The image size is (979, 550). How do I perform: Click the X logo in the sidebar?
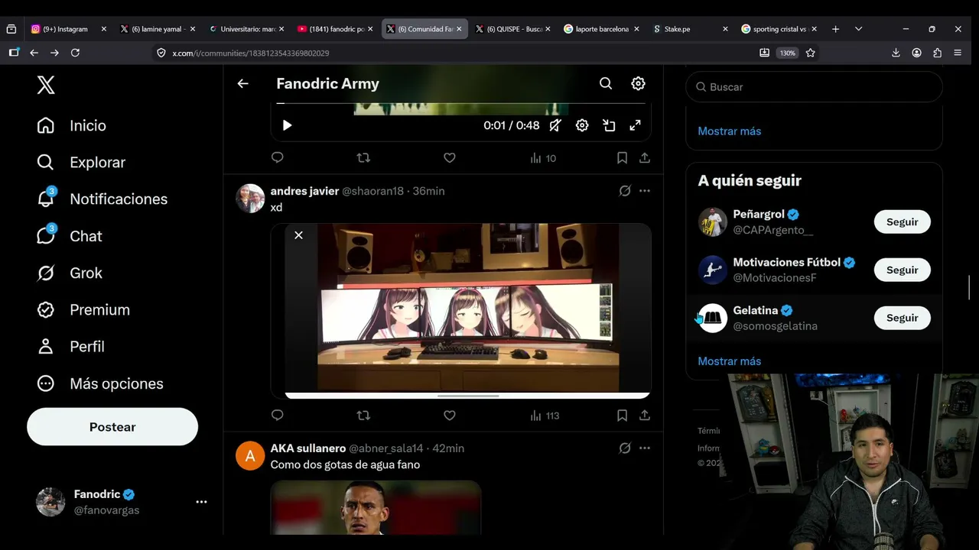46,86
